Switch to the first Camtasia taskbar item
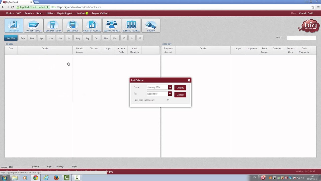 67,178
